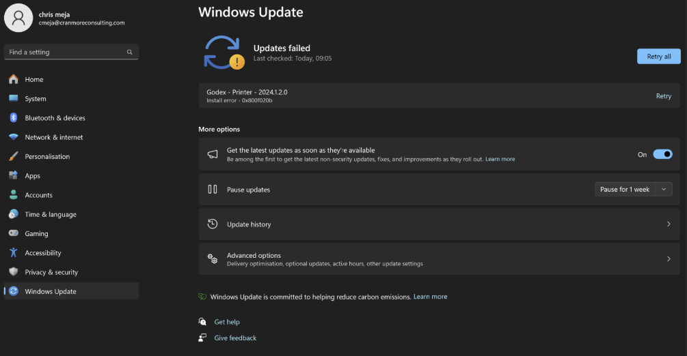Click the Home house icon
The height and width of the screenshot is (356, 687).
click(14, 79)
